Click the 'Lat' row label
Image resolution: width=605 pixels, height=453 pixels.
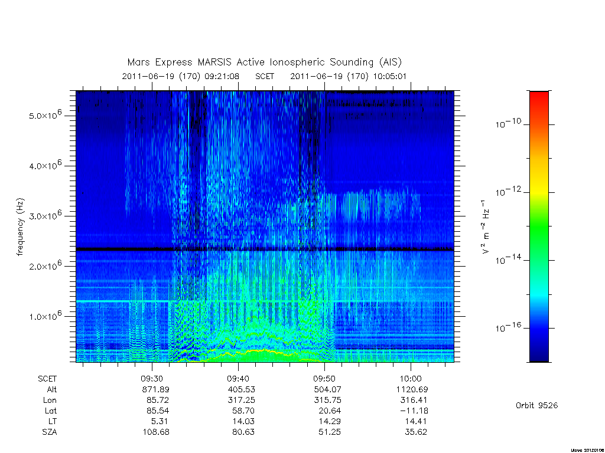coord(51,411)
